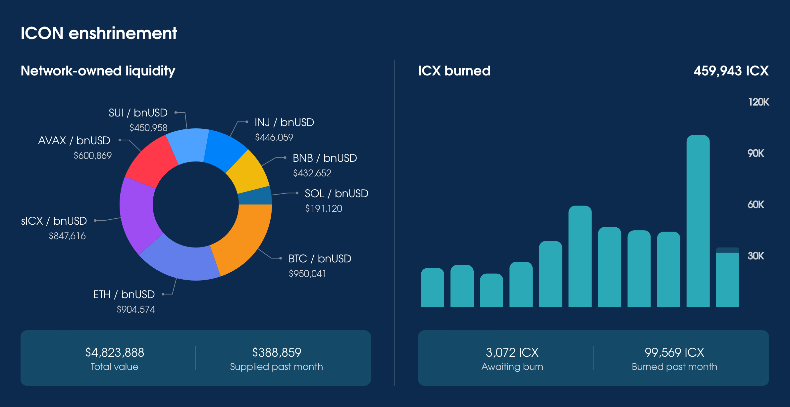The width and height of the screenshot is (790, 407).
Task: Click the Supplied past month figure
Action: point(277,352)
